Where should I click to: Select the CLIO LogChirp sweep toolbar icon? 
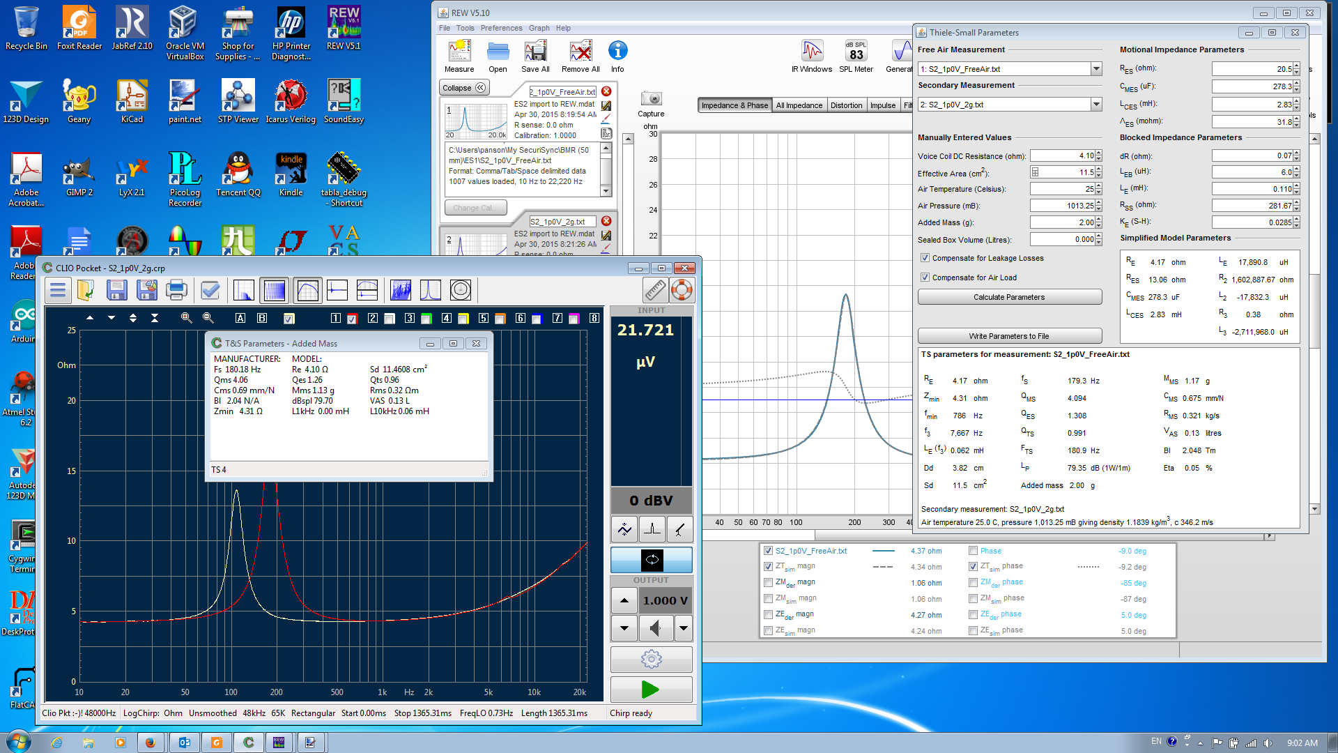[x=274, y=290]
